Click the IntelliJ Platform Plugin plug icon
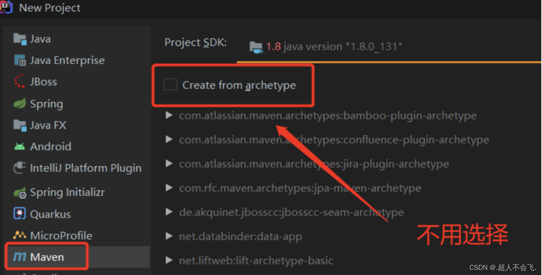Viewport: 542px width, 275px height. 20,168
